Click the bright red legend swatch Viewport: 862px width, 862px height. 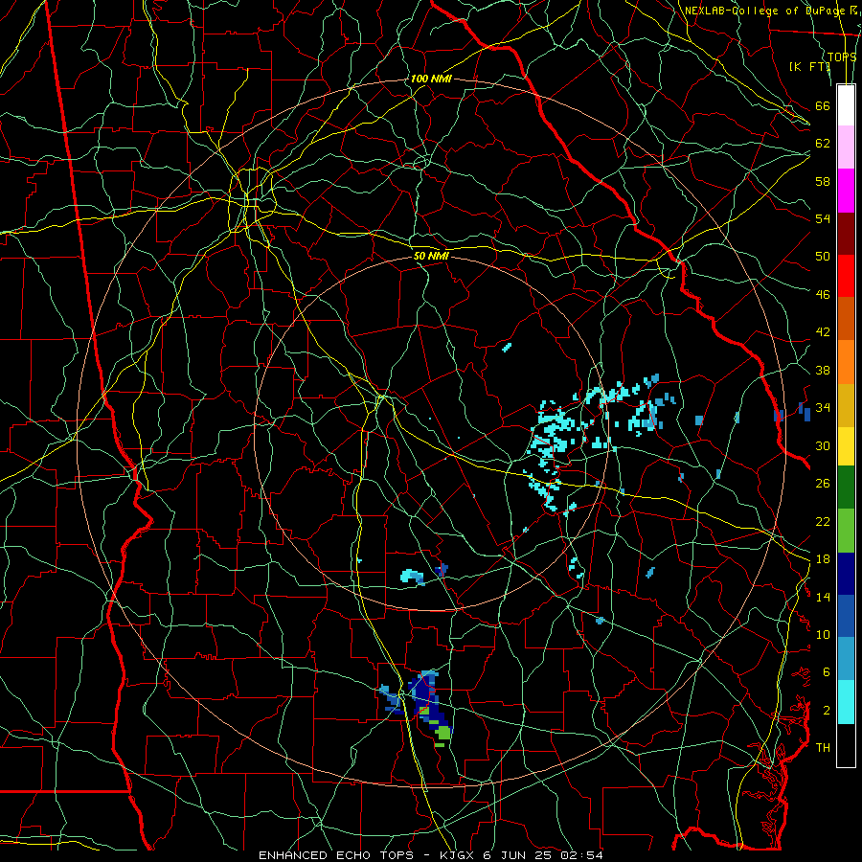coord(846,276)
